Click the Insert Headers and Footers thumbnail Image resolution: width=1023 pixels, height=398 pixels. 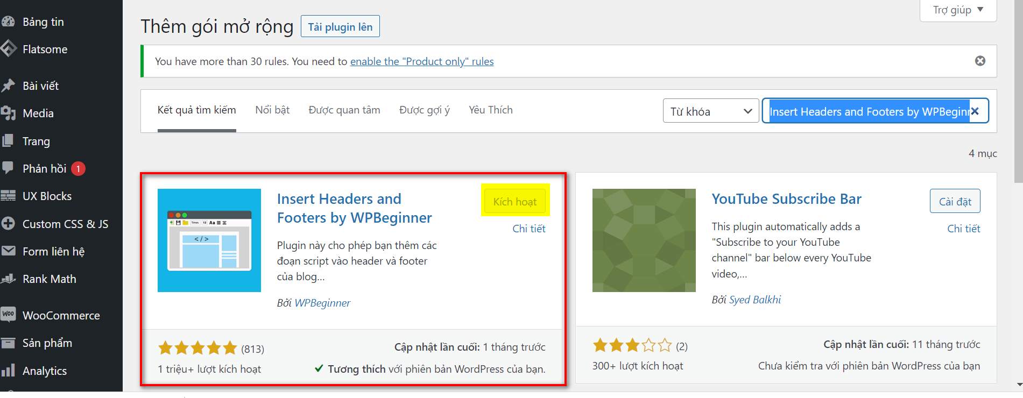[209, 240]
